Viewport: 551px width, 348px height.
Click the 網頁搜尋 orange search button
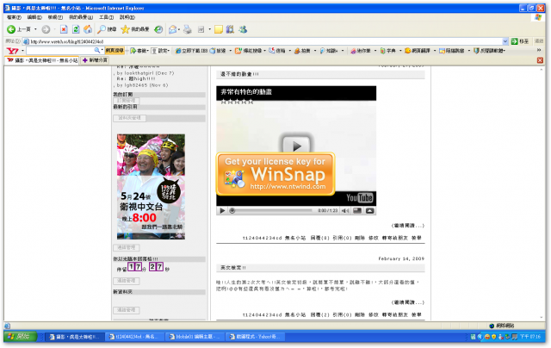coord(115,51)
